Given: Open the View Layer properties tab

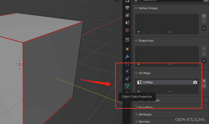Looking at the screenshot, I should pyautogui.click(x=127, y=15).
